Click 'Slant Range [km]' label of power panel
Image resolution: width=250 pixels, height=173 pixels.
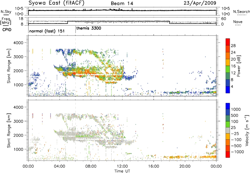[x=9, y=66]
